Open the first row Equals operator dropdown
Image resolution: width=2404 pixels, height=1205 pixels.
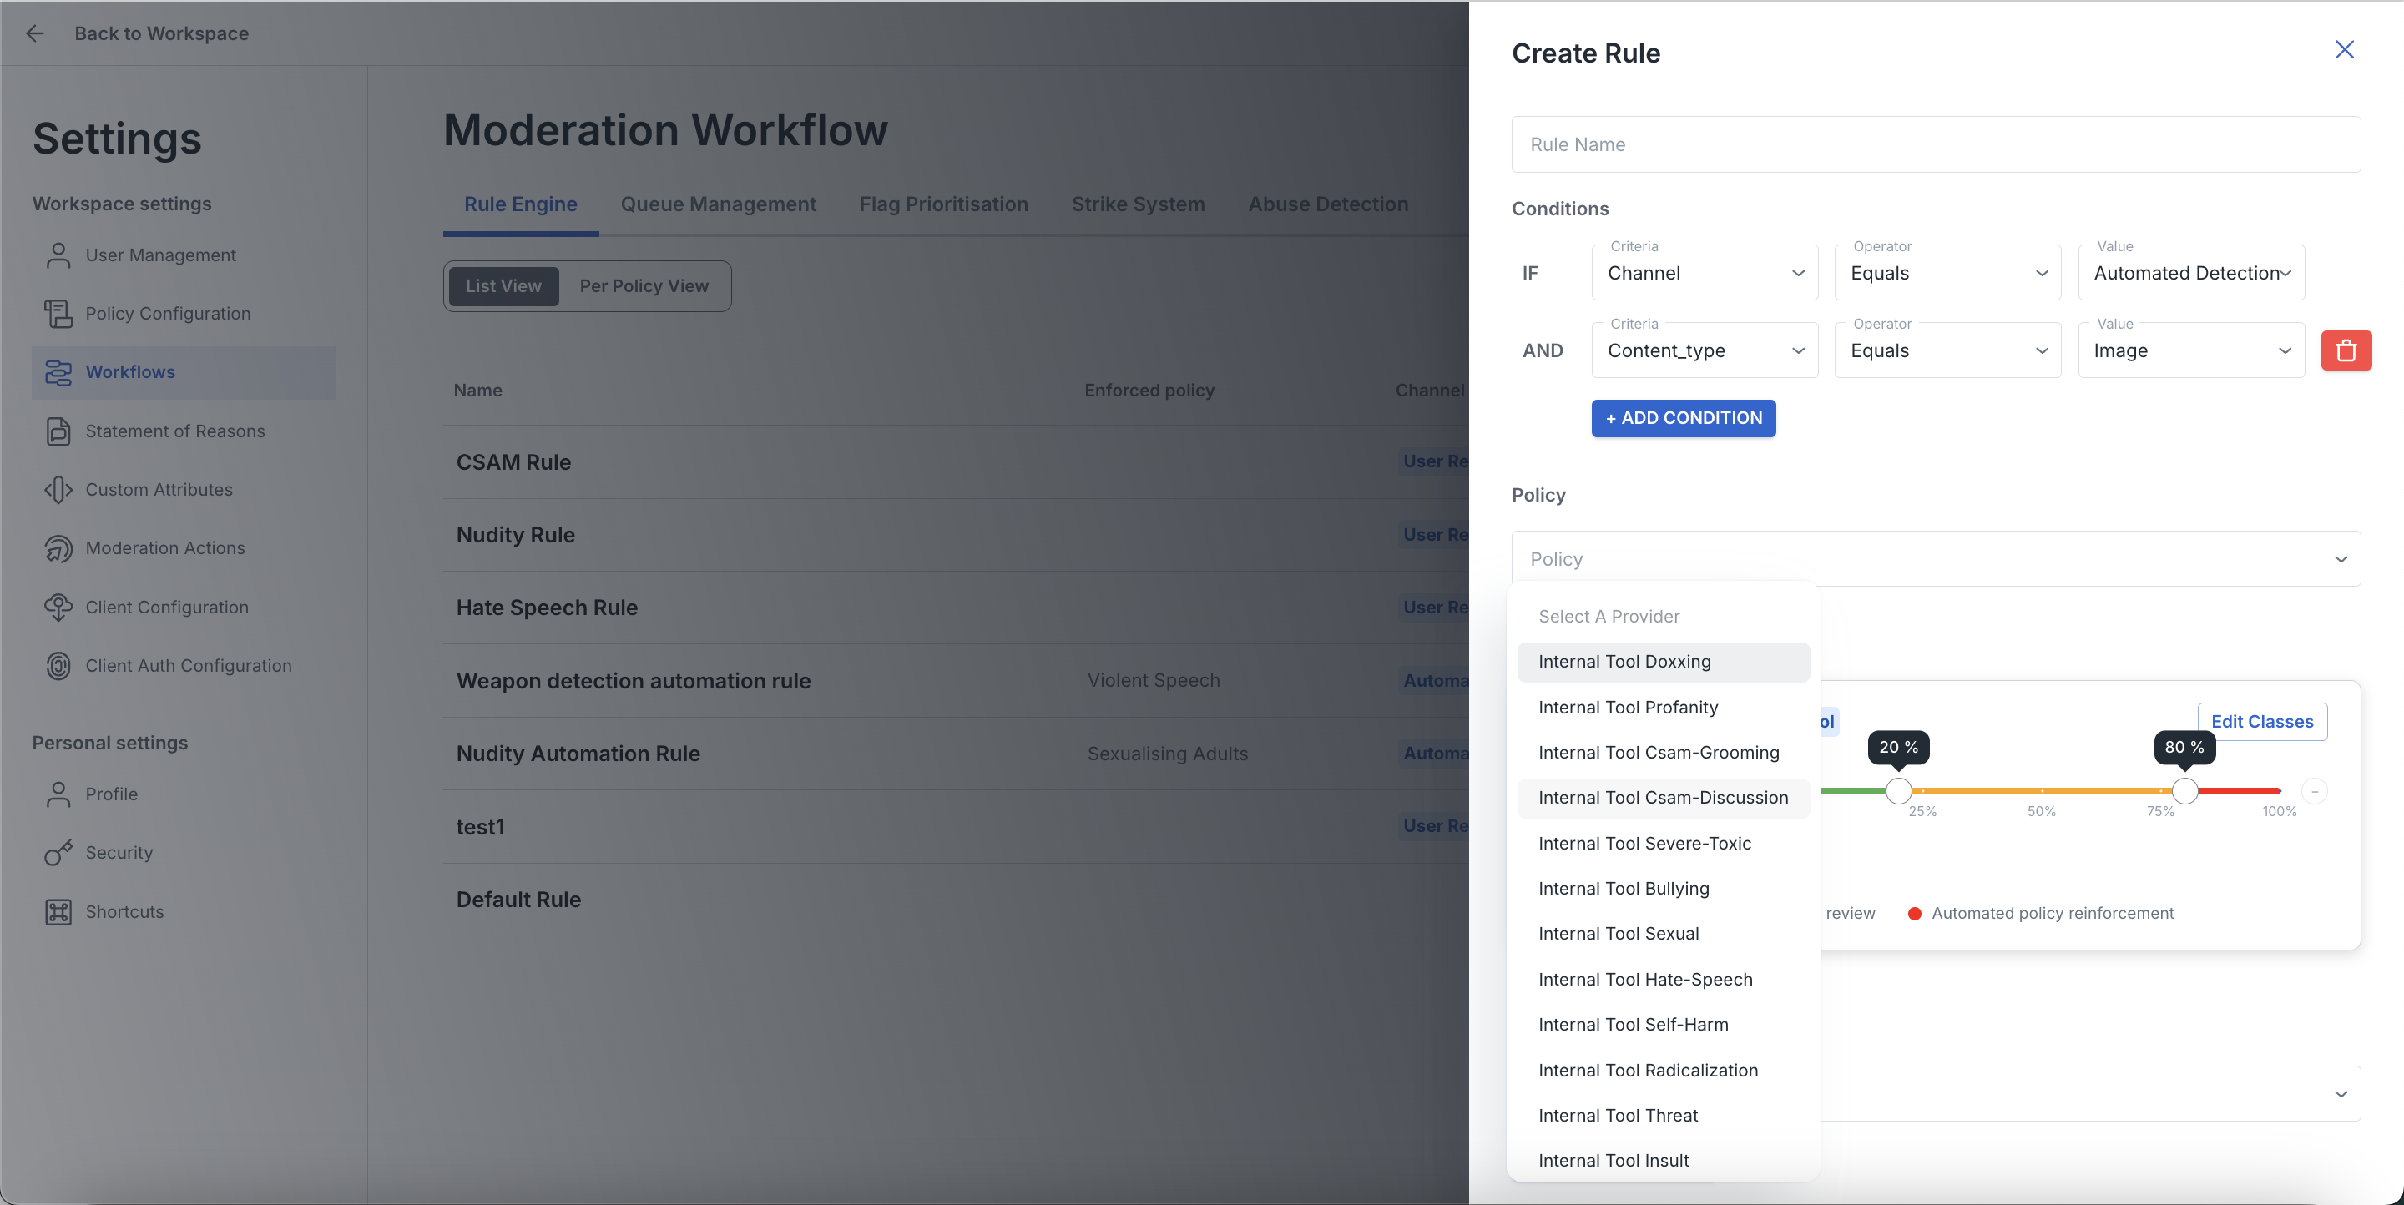coord(1947,273)
